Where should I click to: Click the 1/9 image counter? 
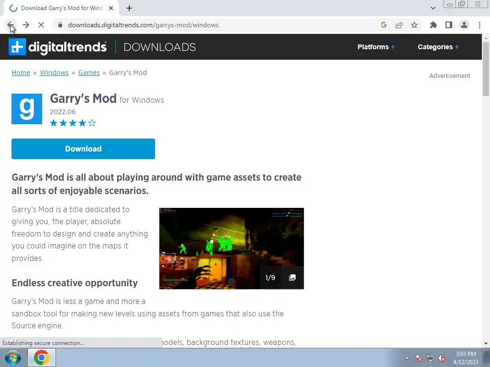pyautogui.click(x=270, y=278)
